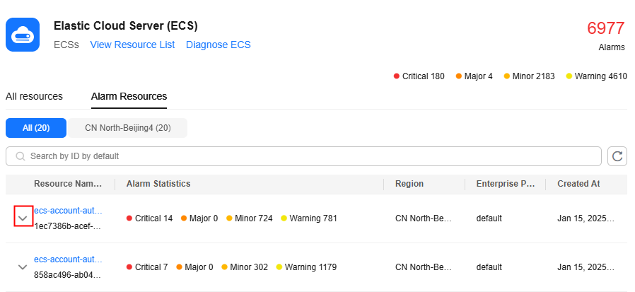
Task: Filter by CN North-Beijing4 (20)
Action: pos(128,128)
